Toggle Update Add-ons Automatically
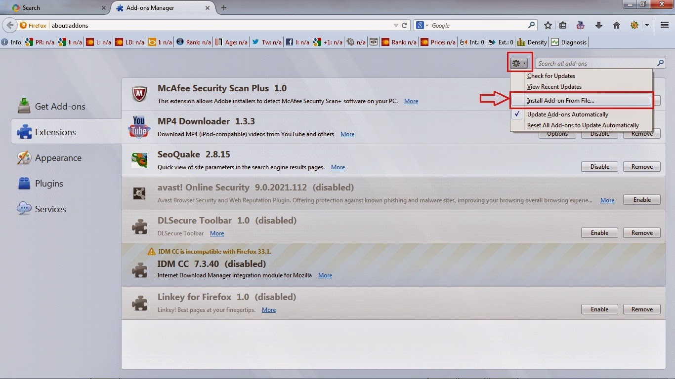Image resolution: width=675 pixels, height=379 pixels. 581,114
